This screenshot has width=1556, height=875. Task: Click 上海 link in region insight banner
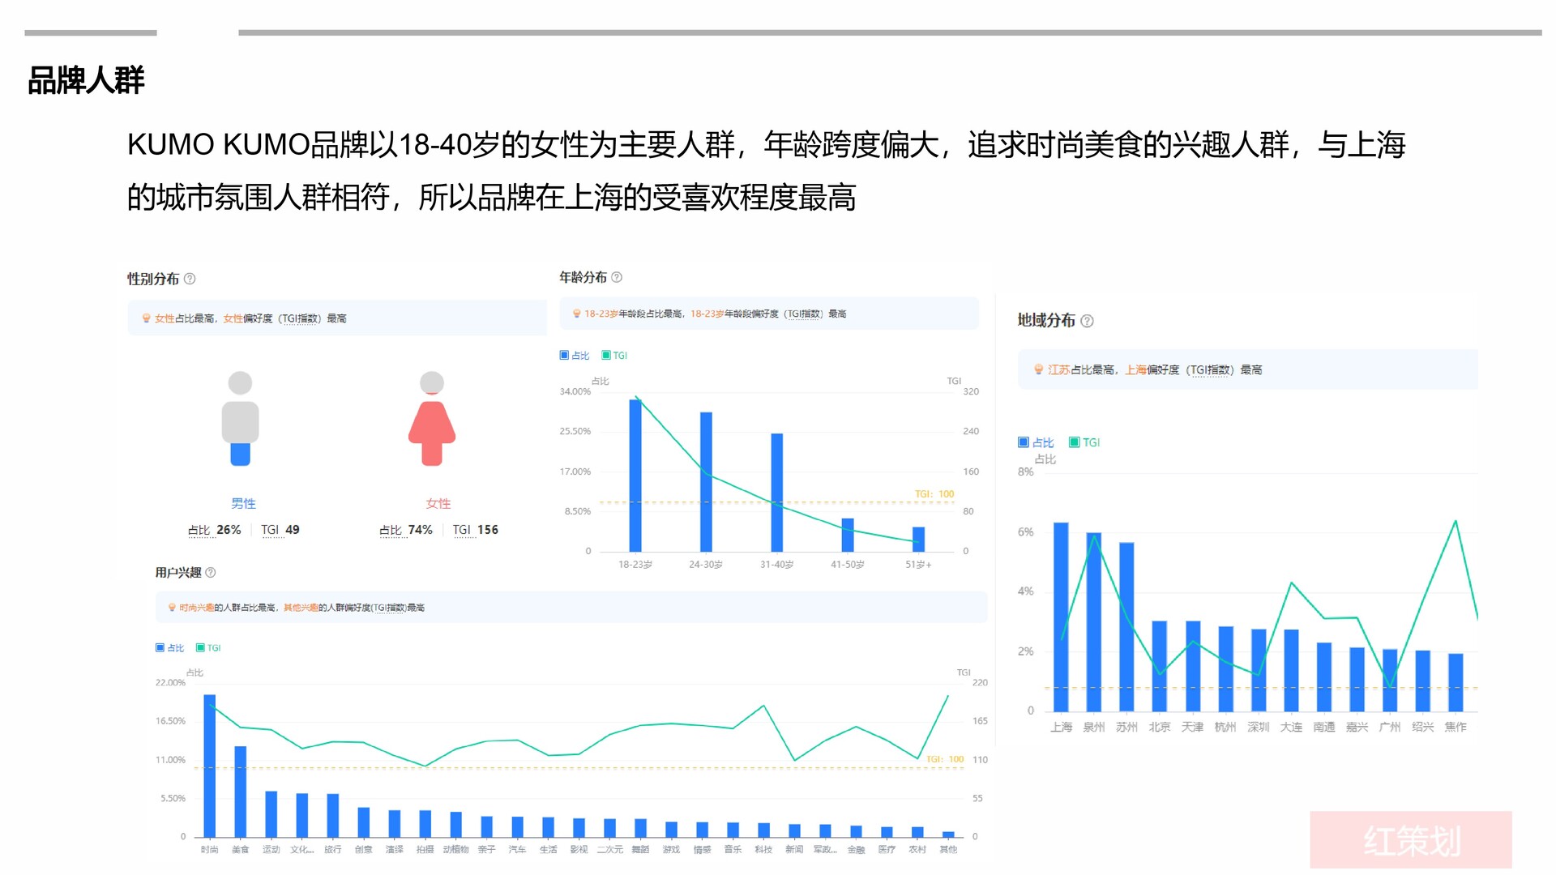pyautogui.click(x=1135, y=369)
